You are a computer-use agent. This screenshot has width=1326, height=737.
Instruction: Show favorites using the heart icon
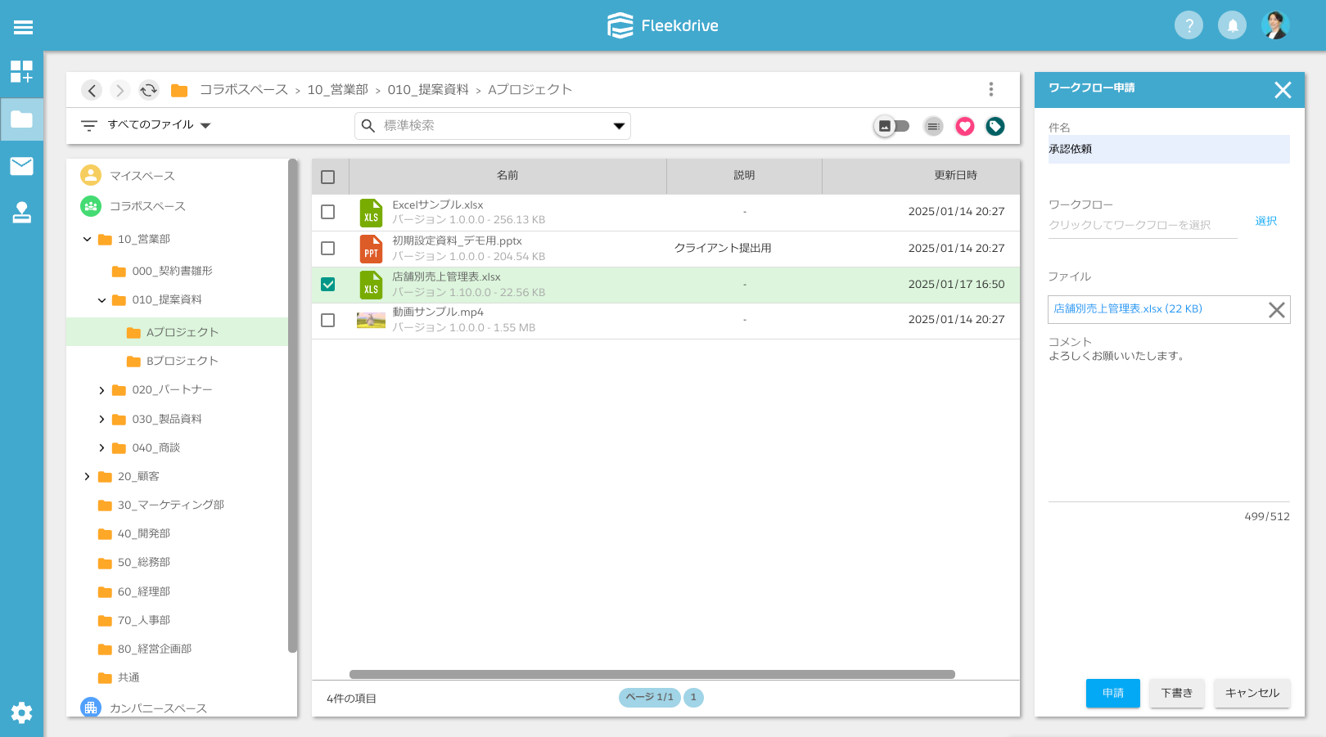pyautogui.click(x=964, y=126)
